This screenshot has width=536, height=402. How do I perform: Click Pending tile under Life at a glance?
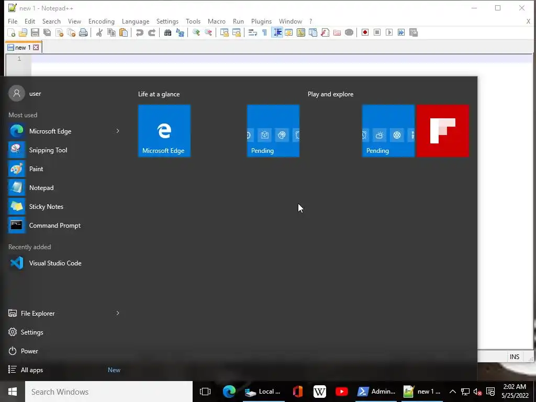click(x=273, y=130)
